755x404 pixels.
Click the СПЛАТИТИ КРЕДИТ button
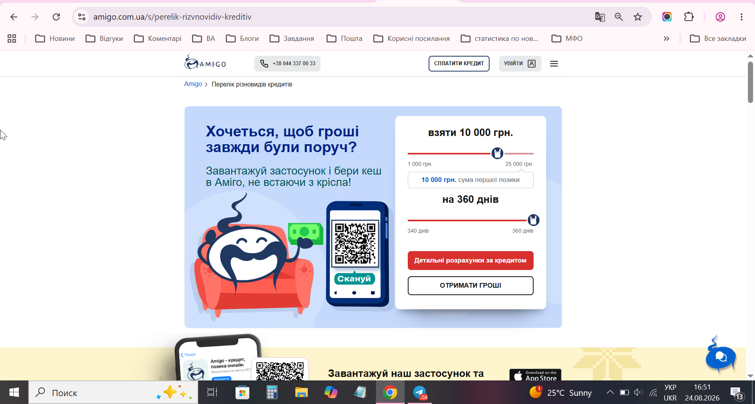coord(459,64)
